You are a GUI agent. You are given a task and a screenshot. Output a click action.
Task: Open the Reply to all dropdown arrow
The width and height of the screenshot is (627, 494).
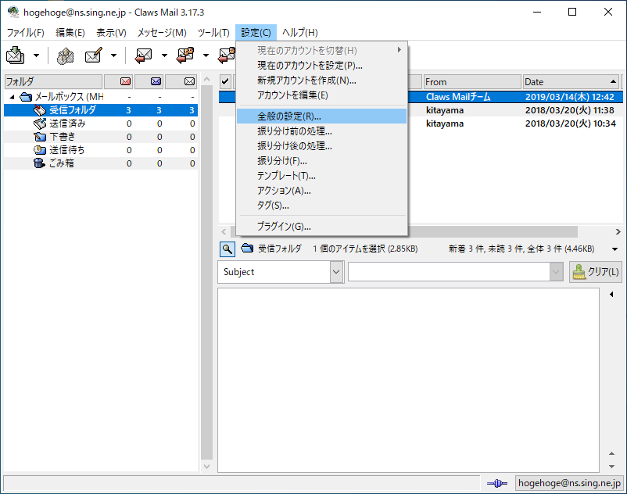[x=206, y=55]
